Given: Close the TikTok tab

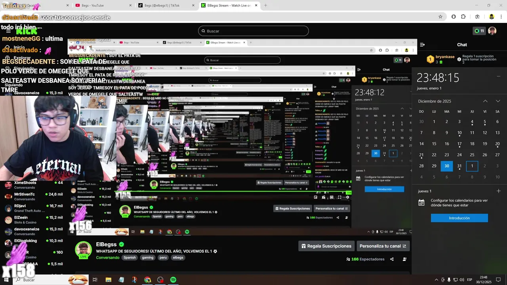Looking at the screenshot, I should click(193, 6).
